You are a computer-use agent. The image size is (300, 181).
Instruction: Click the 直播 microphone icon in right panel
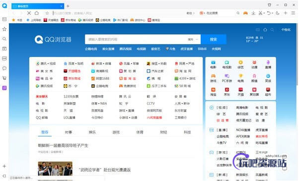coord(268,62)
